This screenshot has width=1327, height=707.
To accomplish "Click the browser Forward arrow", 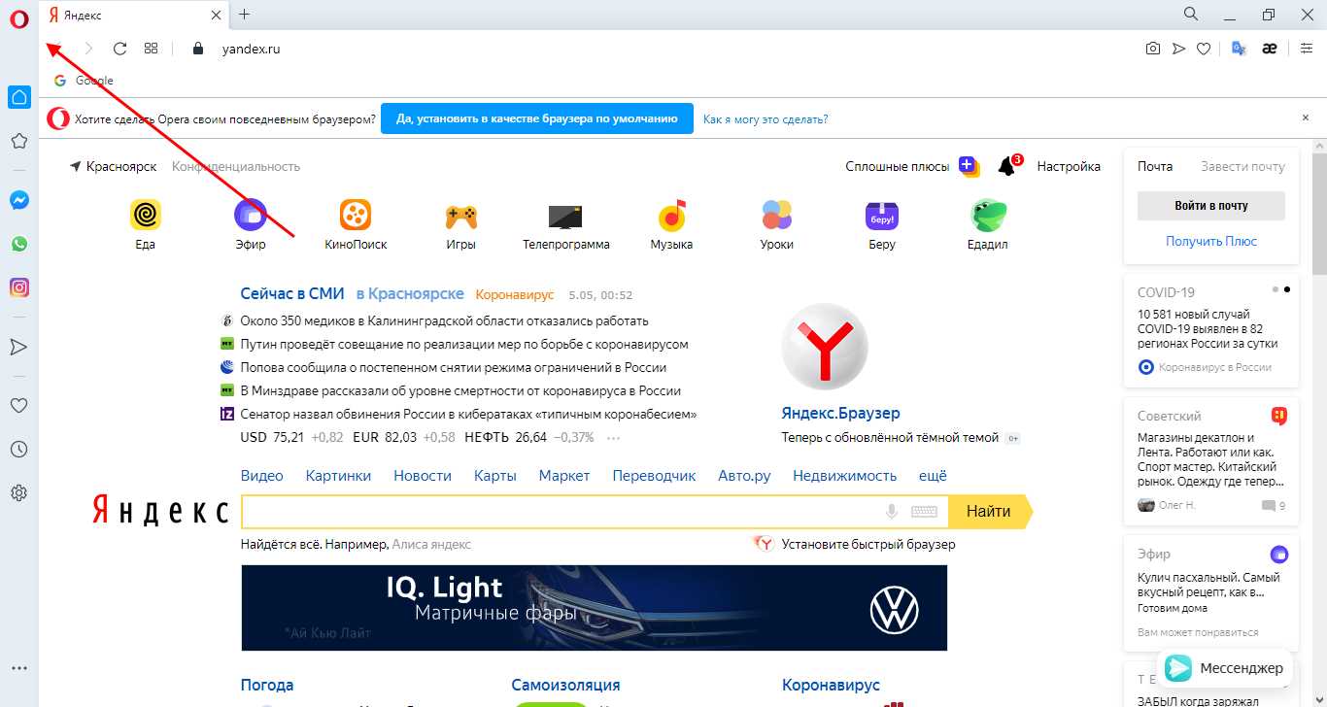I will (88, 49).
